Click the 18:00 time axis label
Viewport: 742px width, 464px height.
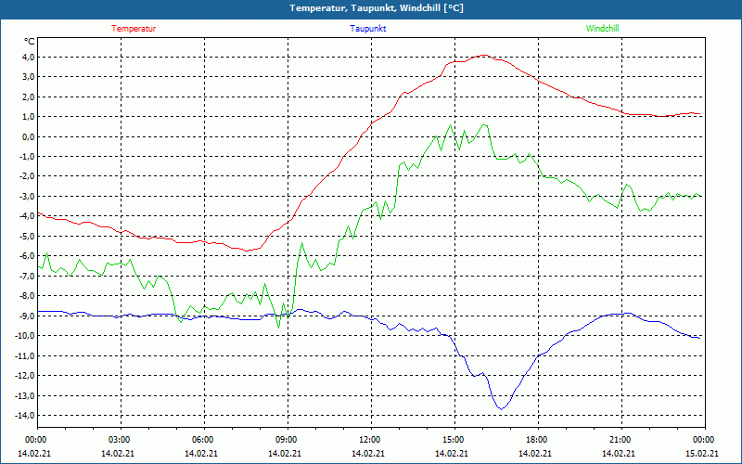[x=538, y=440]
